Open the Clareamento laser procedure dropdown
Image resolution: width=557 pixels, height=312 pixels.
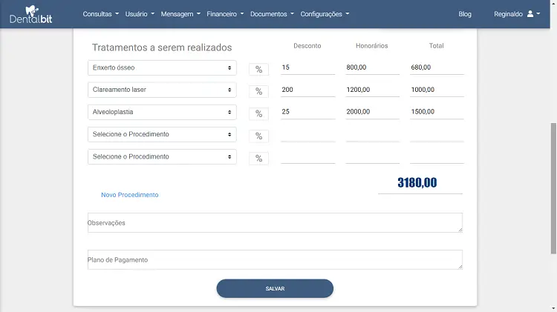(162, 90)
